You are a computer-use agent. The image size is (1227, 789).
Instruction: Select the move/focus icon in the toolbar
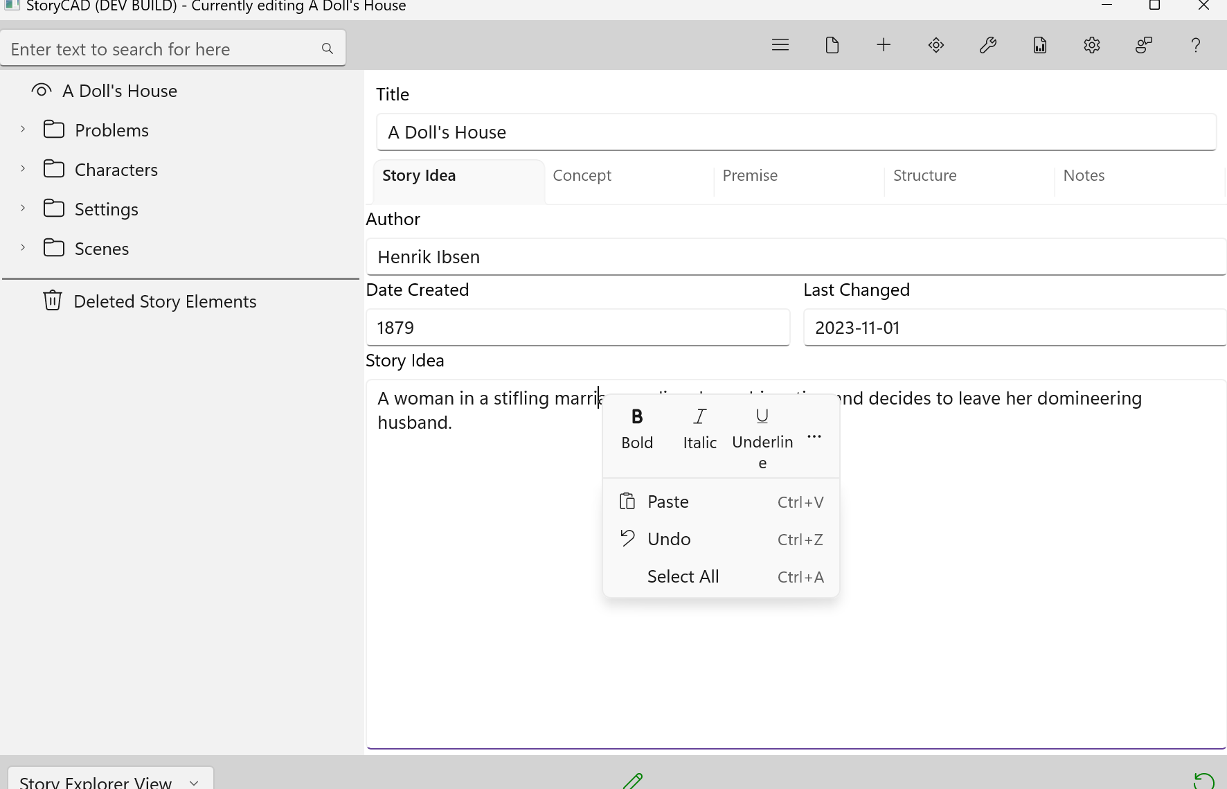pos(935,44)
